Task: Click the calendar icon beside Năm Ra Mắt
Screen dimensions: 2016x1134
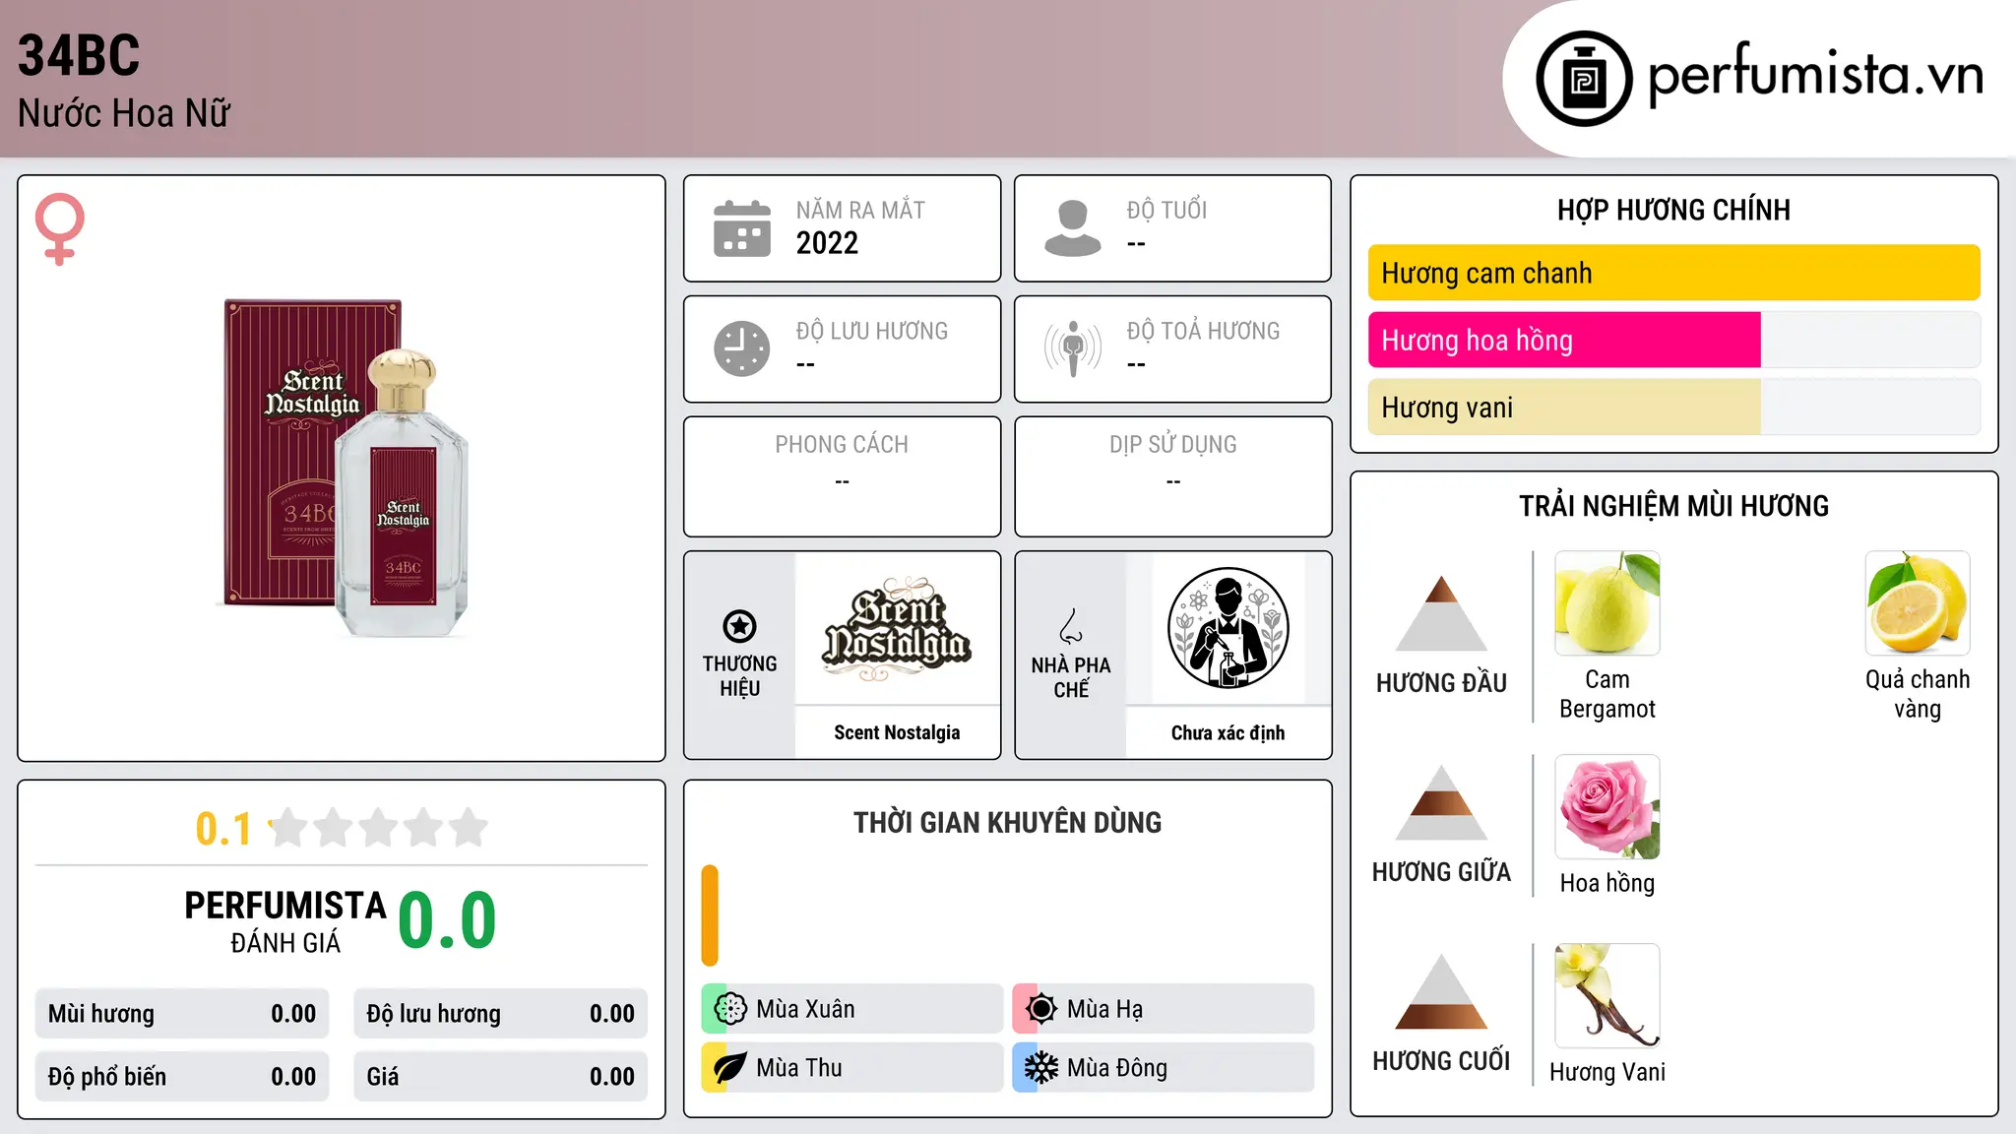Action: (x=742, y=228)
